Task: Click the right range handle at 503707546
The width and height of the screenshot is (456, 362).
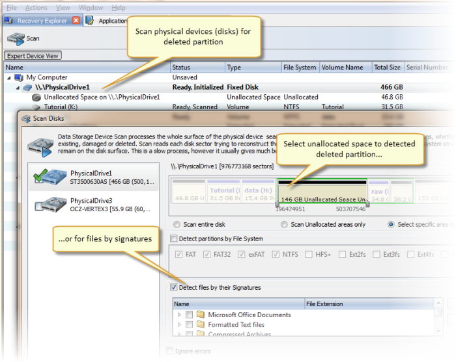Action: point(367,204)
